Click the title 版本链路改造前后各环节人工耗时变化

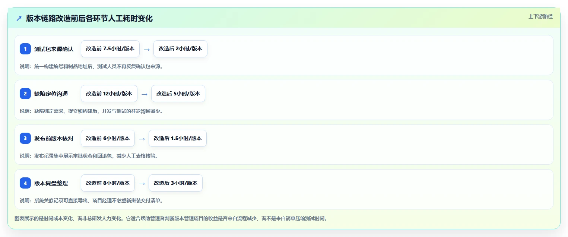[x=89, y=18]
